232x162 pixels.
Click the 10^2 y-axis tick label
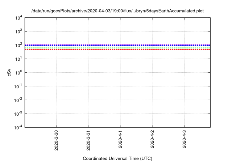coord(18,45)
